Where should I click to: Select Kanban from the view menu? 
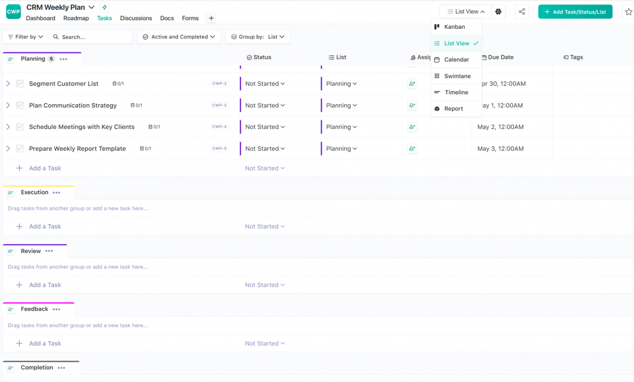(x=454, y=27)
